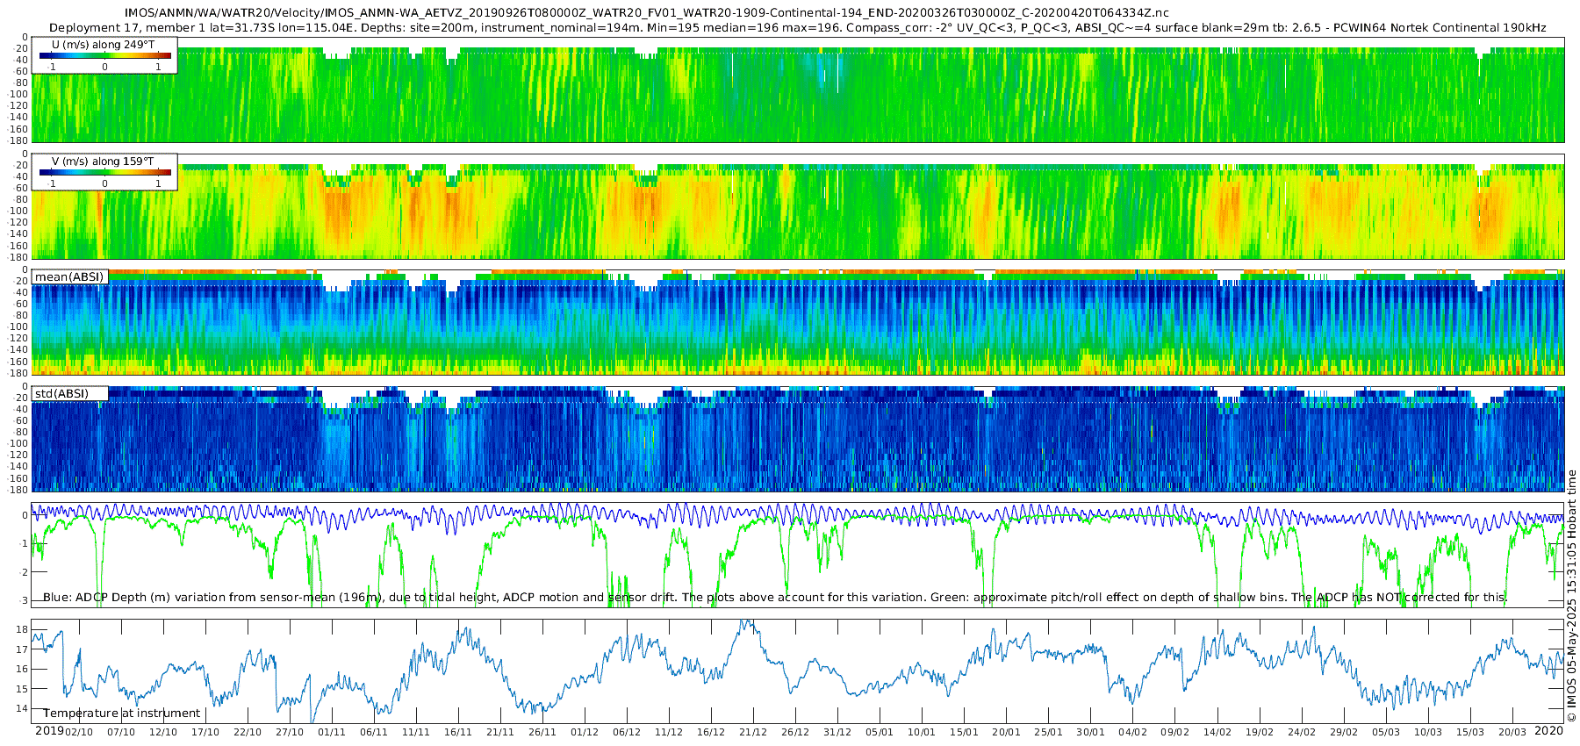Click the 20/03 date tick mark
Screen dimensions: 1580x746
tap(1512, 732)
